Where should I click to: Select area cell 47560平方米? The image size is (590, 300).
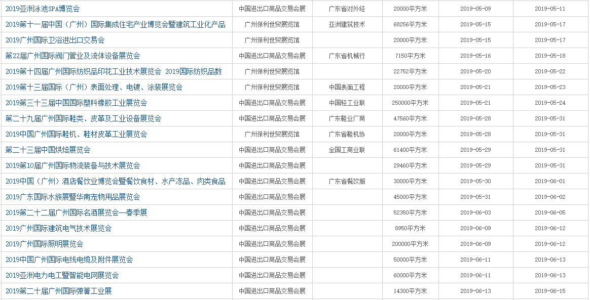410,119
